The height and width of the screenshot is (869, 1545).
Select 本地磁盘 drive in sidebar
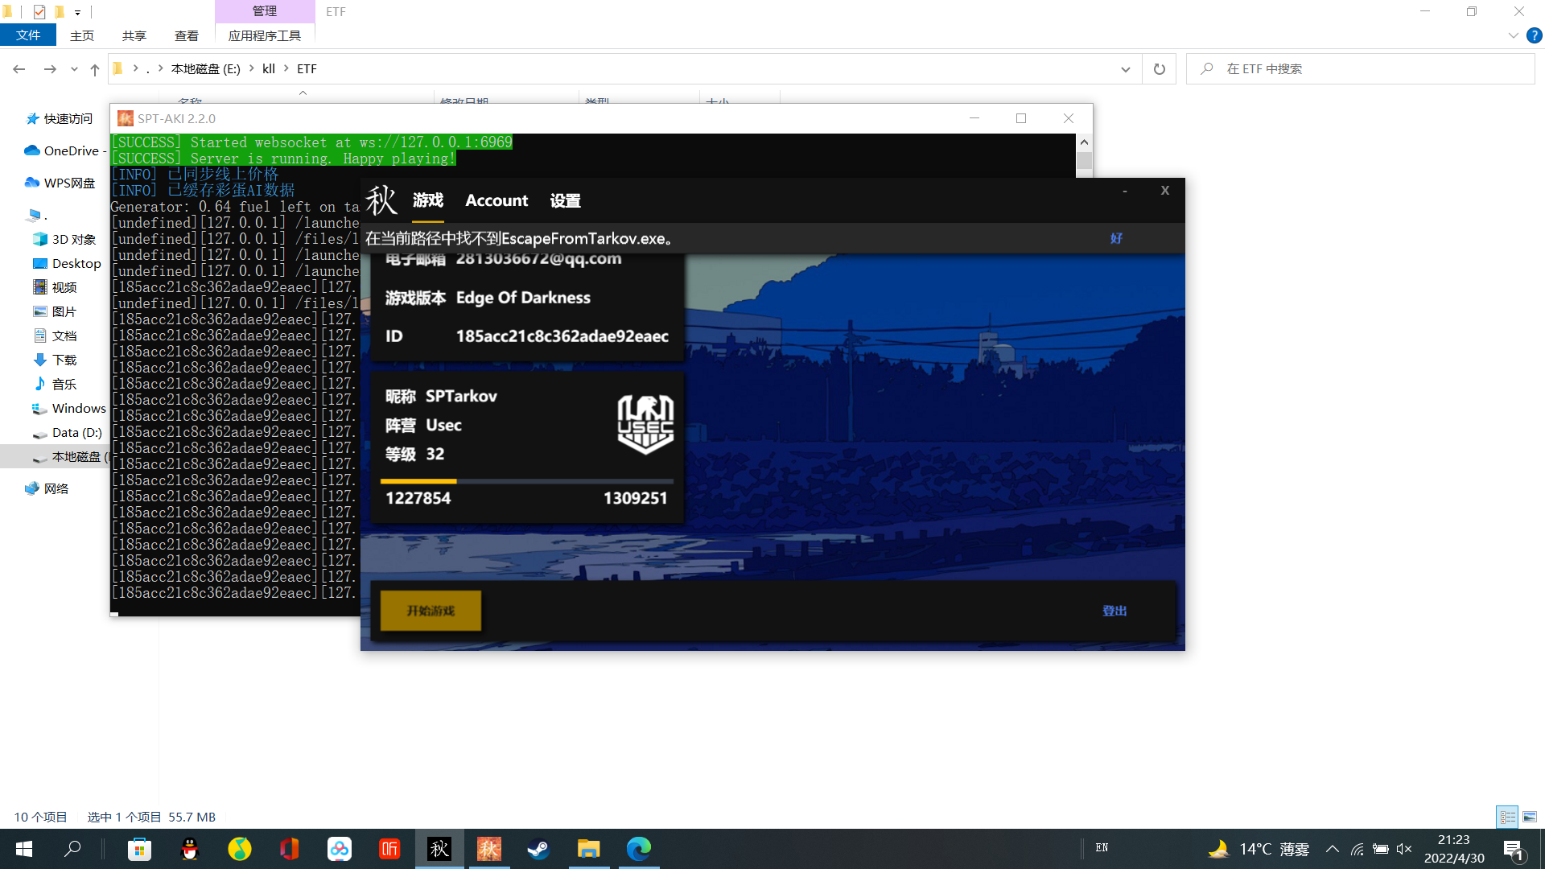tap(69, 457)
